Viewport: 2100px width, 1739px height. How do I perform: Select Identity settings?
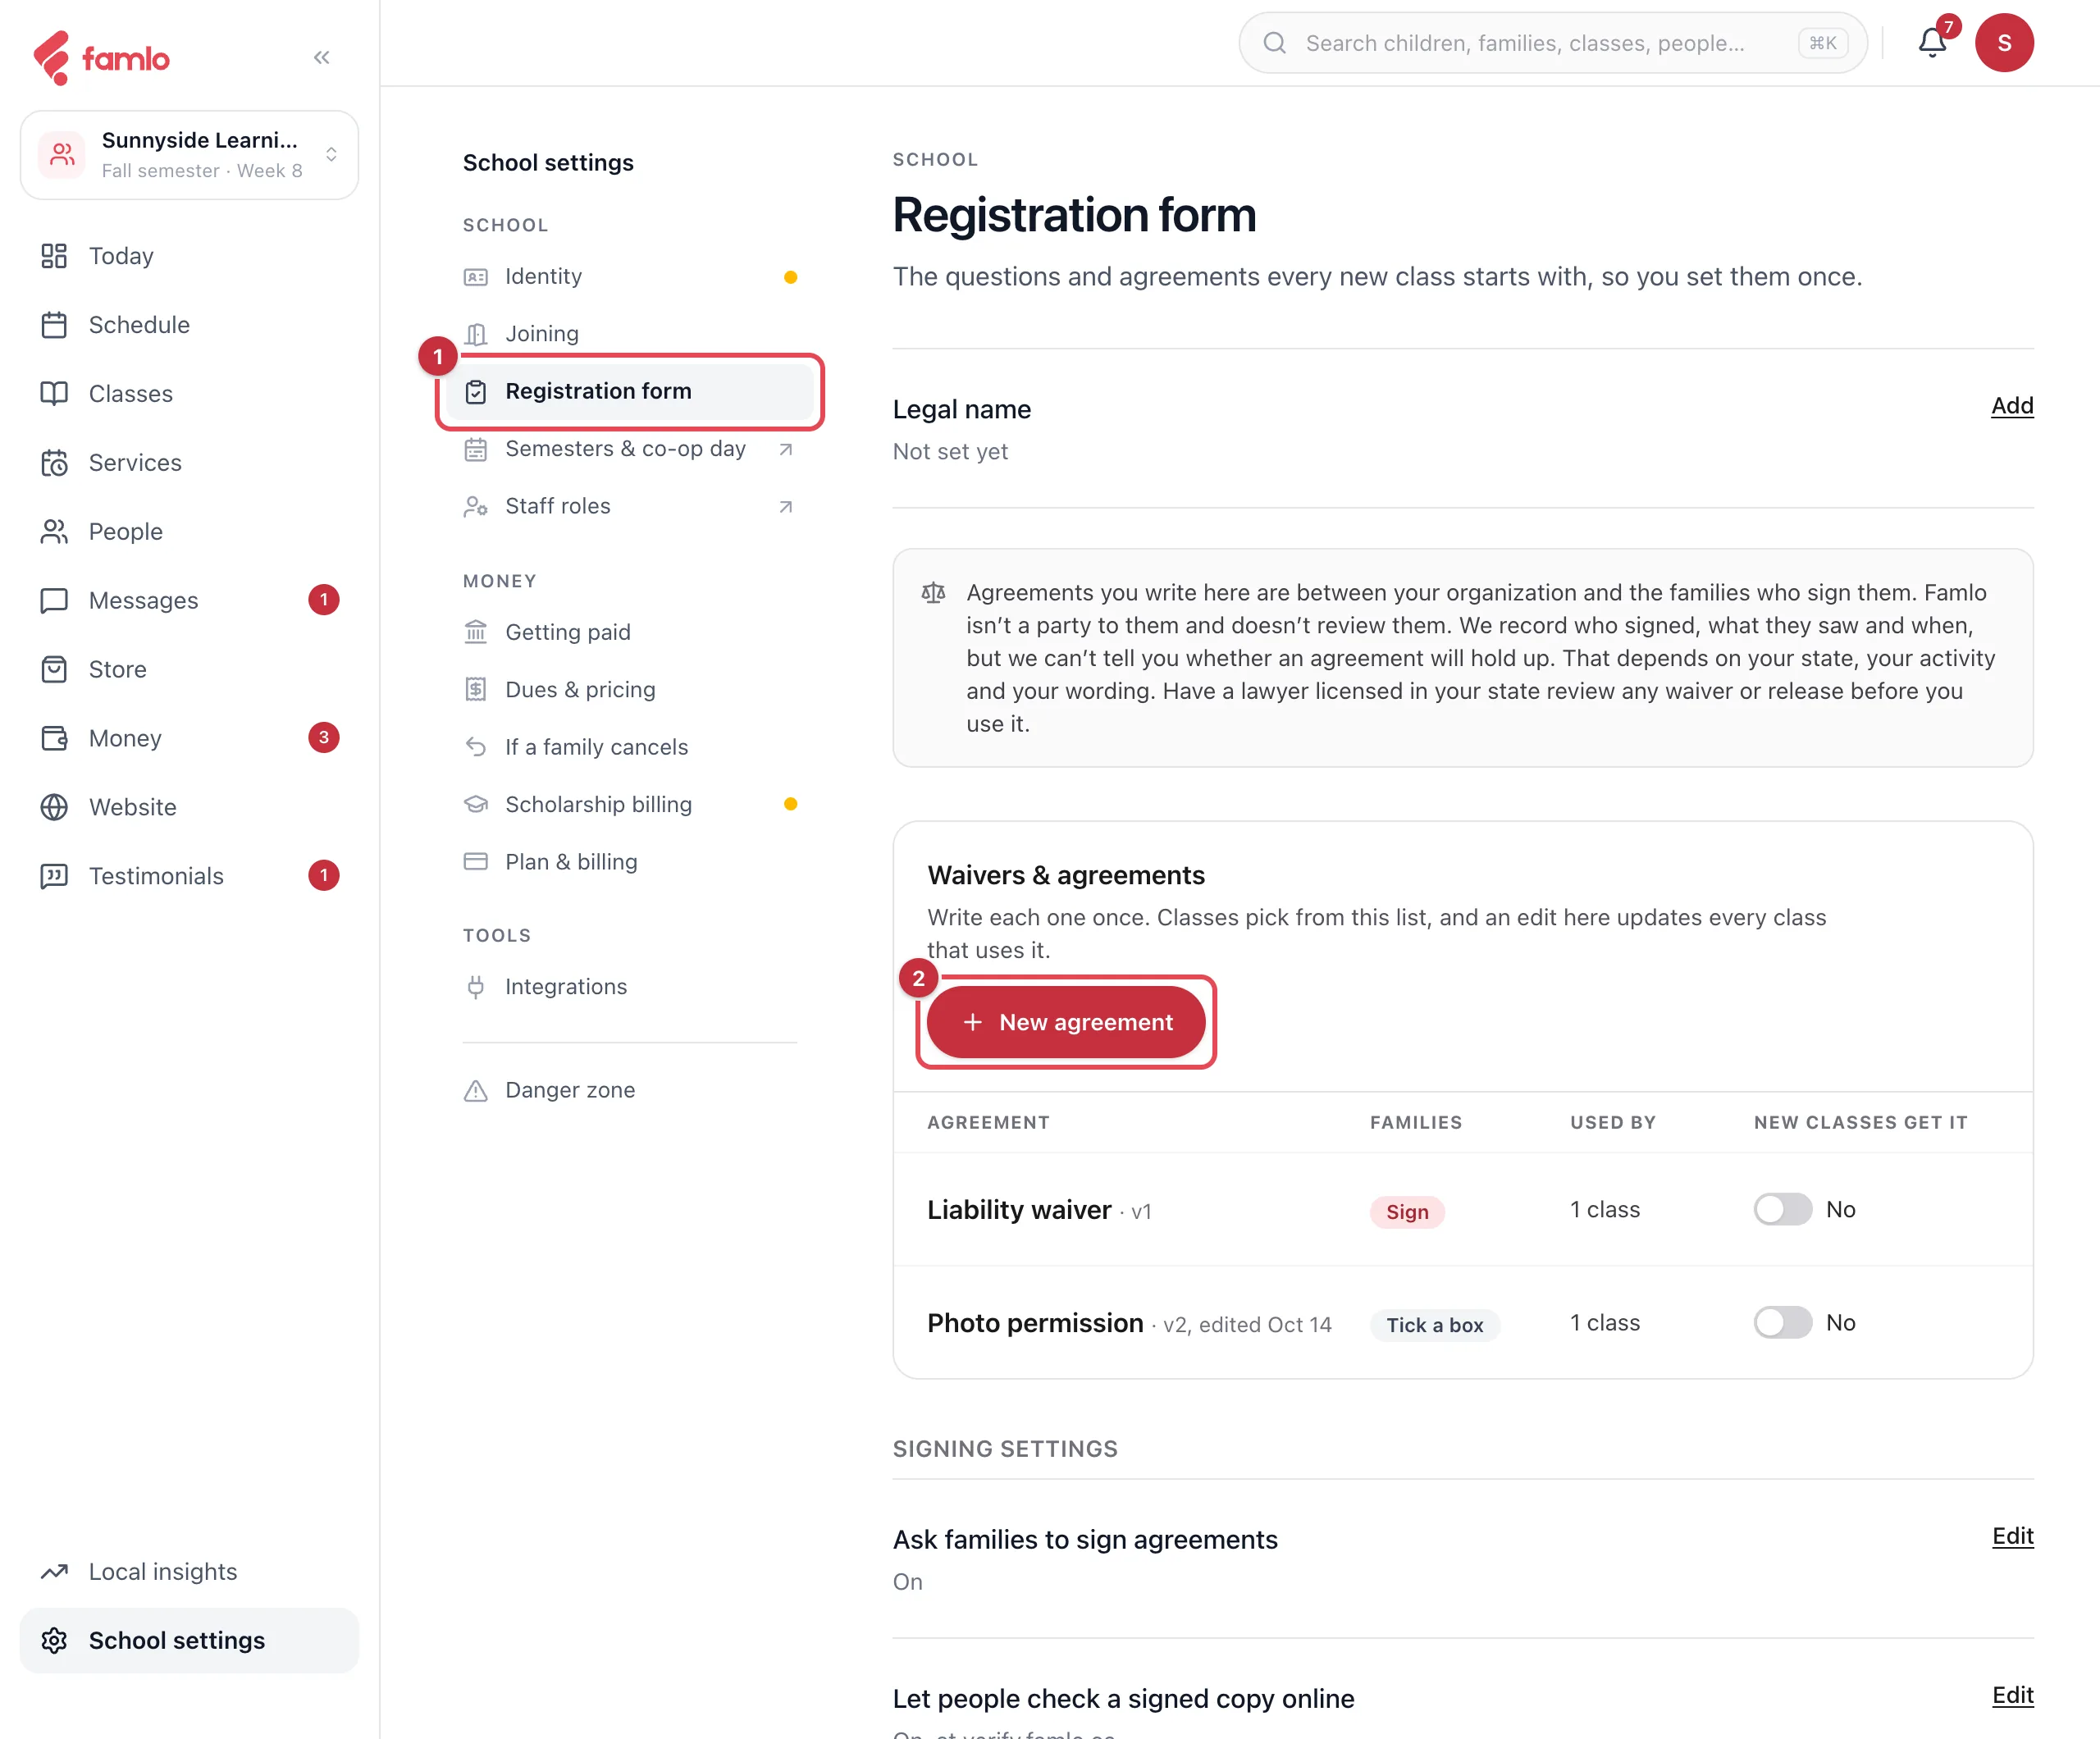click(630, 277)
